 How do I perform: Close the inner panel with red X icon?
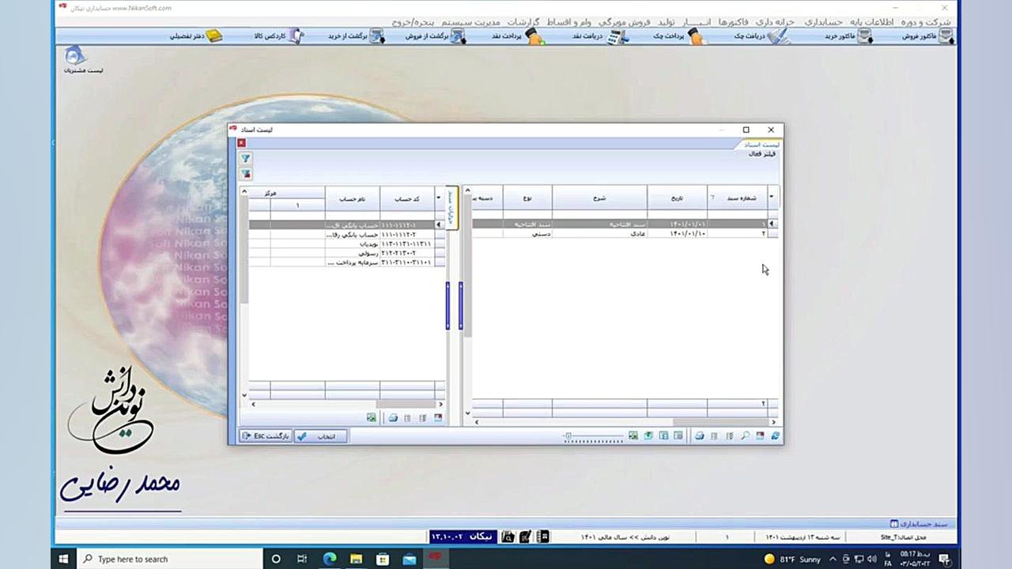point(241,143)
